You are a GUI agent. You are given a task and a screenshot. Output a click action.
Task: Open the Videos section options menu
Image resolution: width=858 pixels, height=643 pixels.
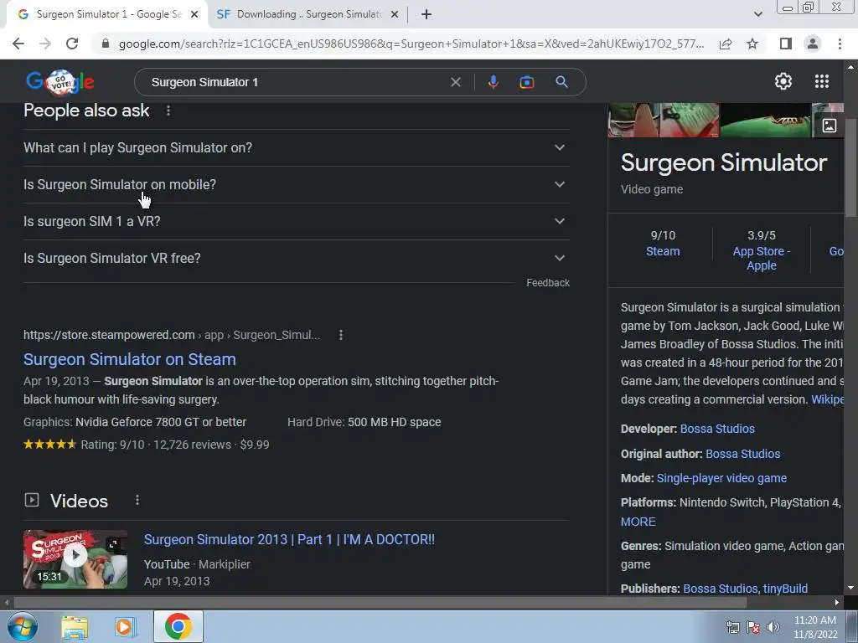[137, 501]
